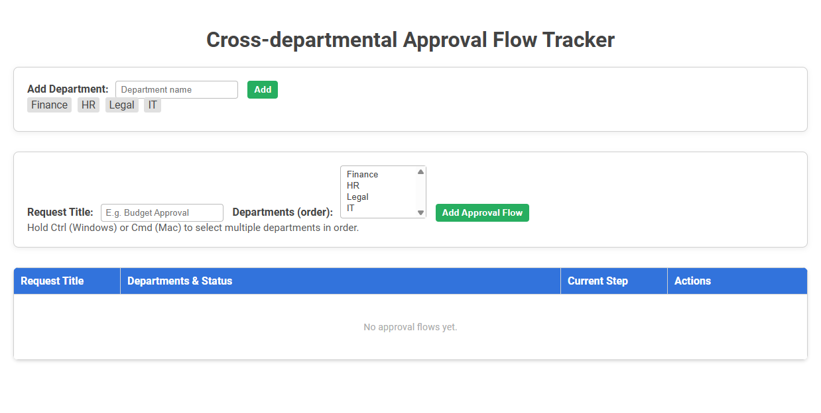The image size is (821, 413).
Task: Select HR in the departments order list
Action: [x=371, y=185]
